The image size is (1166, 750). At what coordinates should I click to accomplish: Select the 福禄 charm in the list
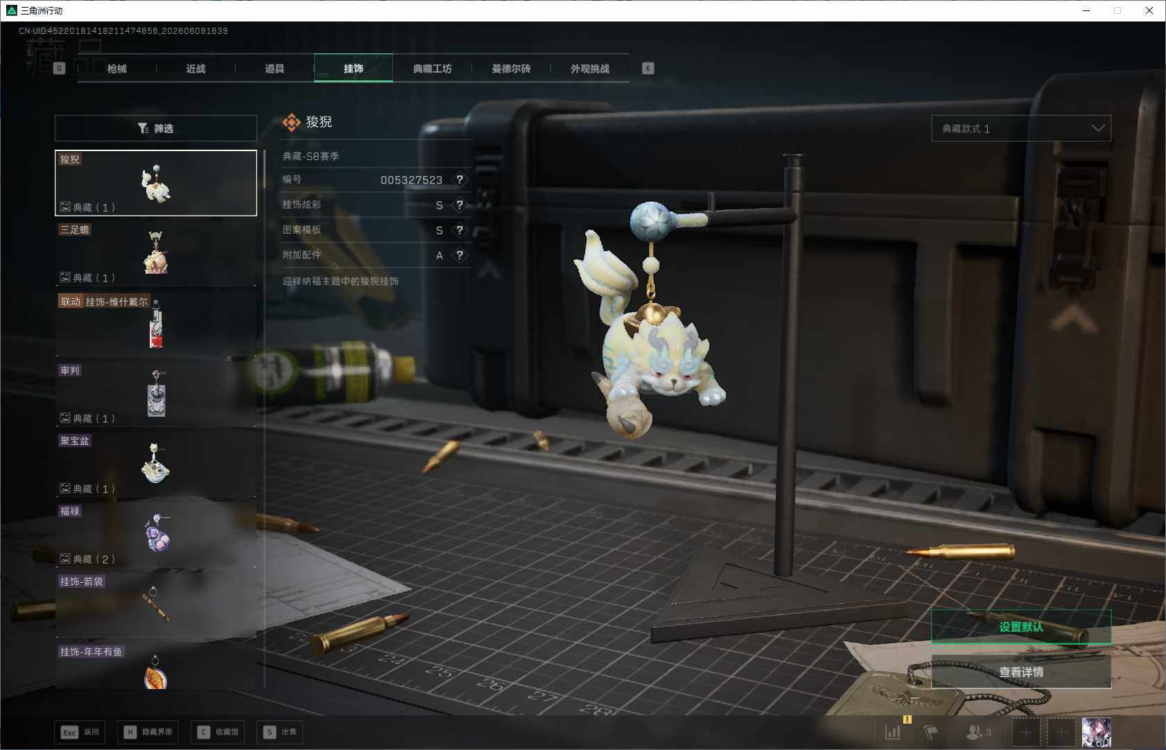pyautogui.click(x=156, y=534)
